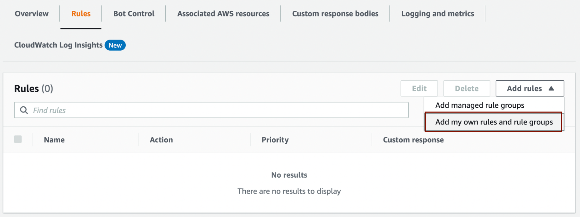Open Associated AWS resources tab
The width and height of the screenshot is (580, 217).
(x=223, y=14)
